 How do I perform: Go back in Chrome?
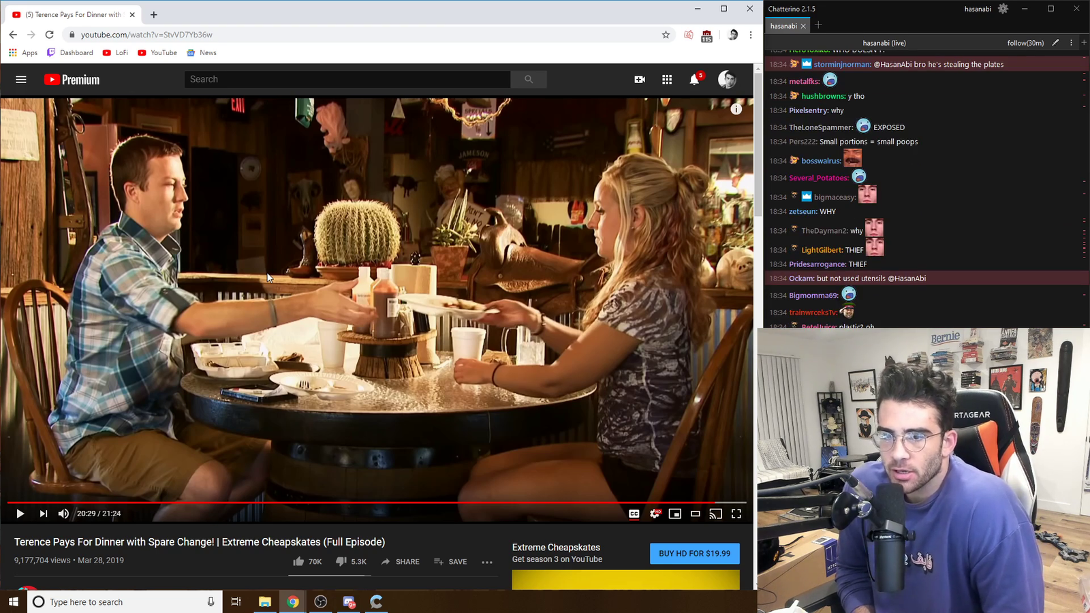point(13,35)
